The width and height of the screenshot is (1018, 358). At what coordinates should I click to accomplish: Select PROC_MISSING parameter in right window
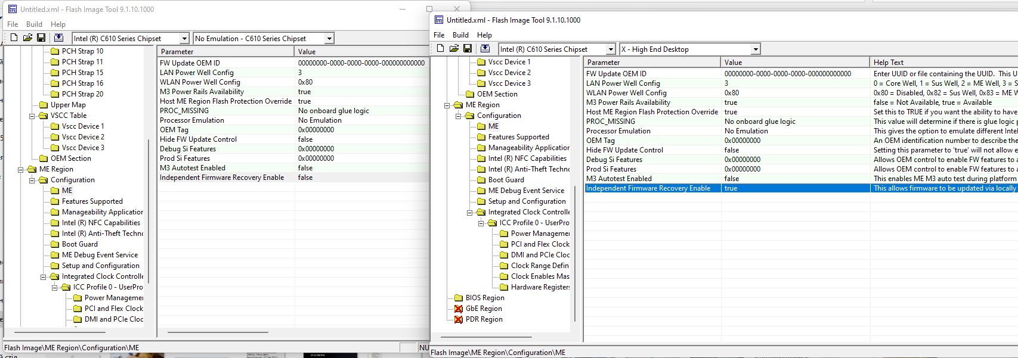coord(610,122)
